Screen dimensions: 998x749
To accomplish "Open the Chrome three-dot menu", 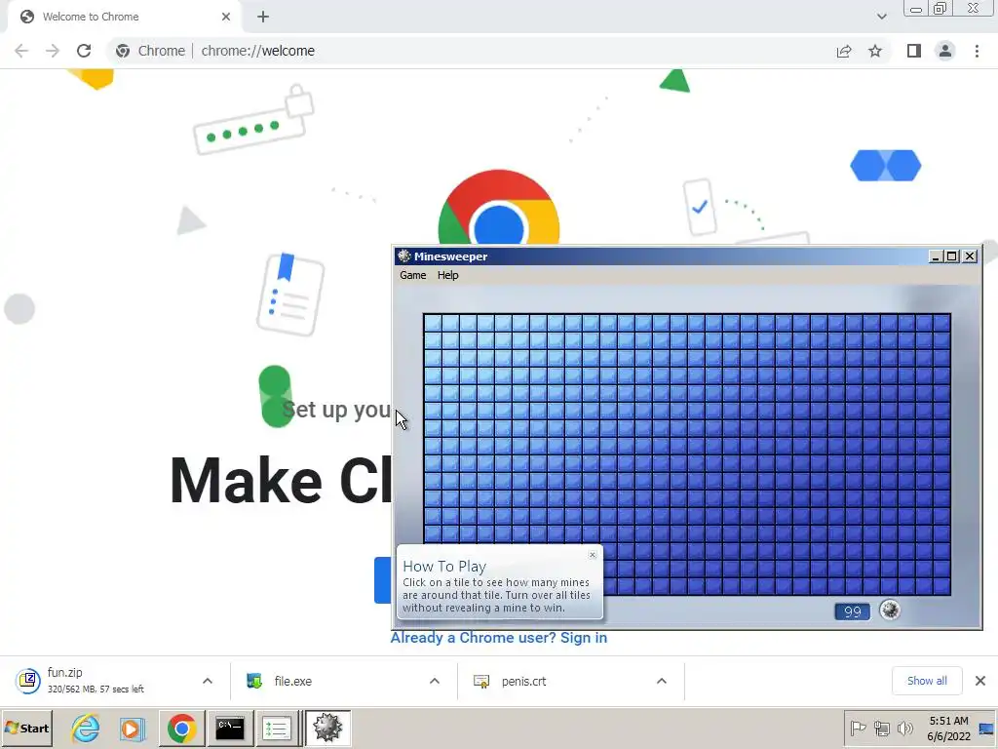I will tap(977, 51).
